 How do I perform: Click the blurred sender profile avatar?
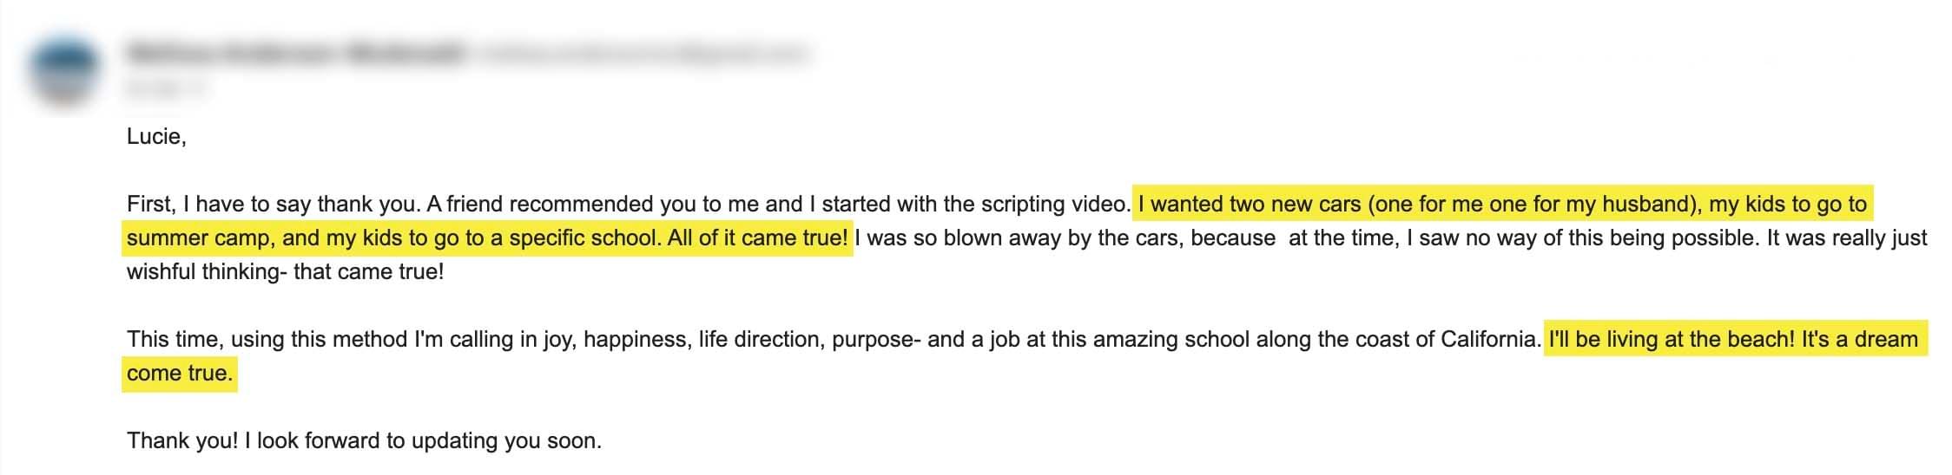click(x=63, y=68)
